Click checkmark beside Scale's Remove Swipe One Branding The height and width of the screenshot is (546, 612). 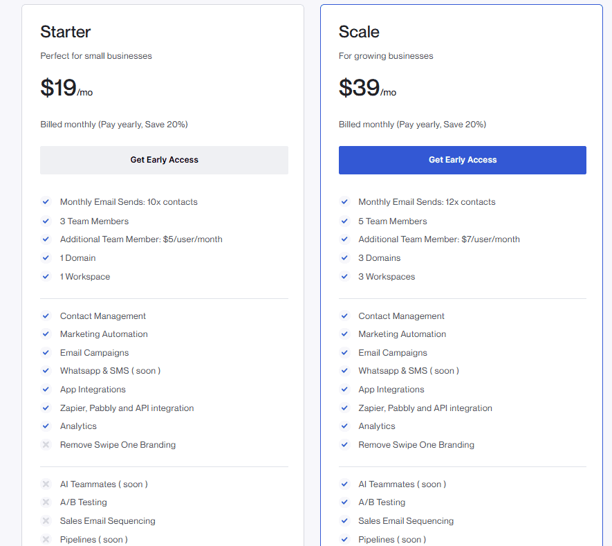tap(344, 445)
